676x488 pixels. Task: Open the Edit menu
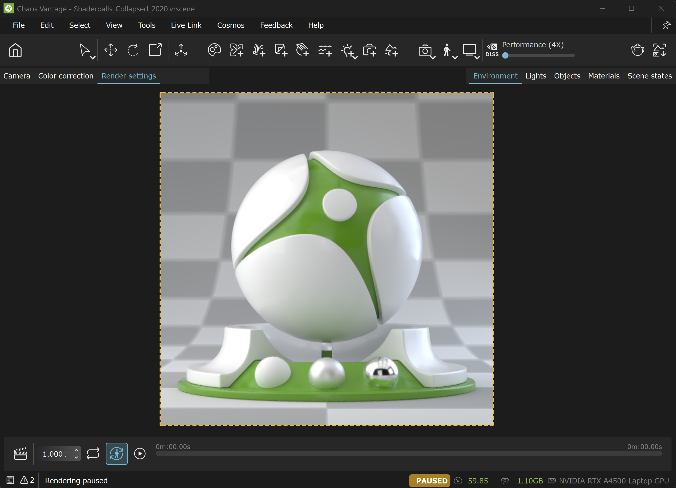pyautogui.click(x=47, y=25)
